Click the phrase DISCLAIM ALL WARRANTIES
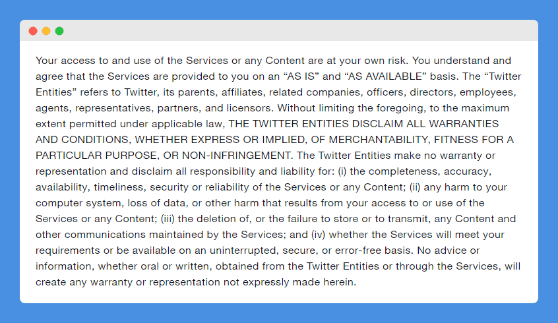The image size is (558, 323). 425,124
